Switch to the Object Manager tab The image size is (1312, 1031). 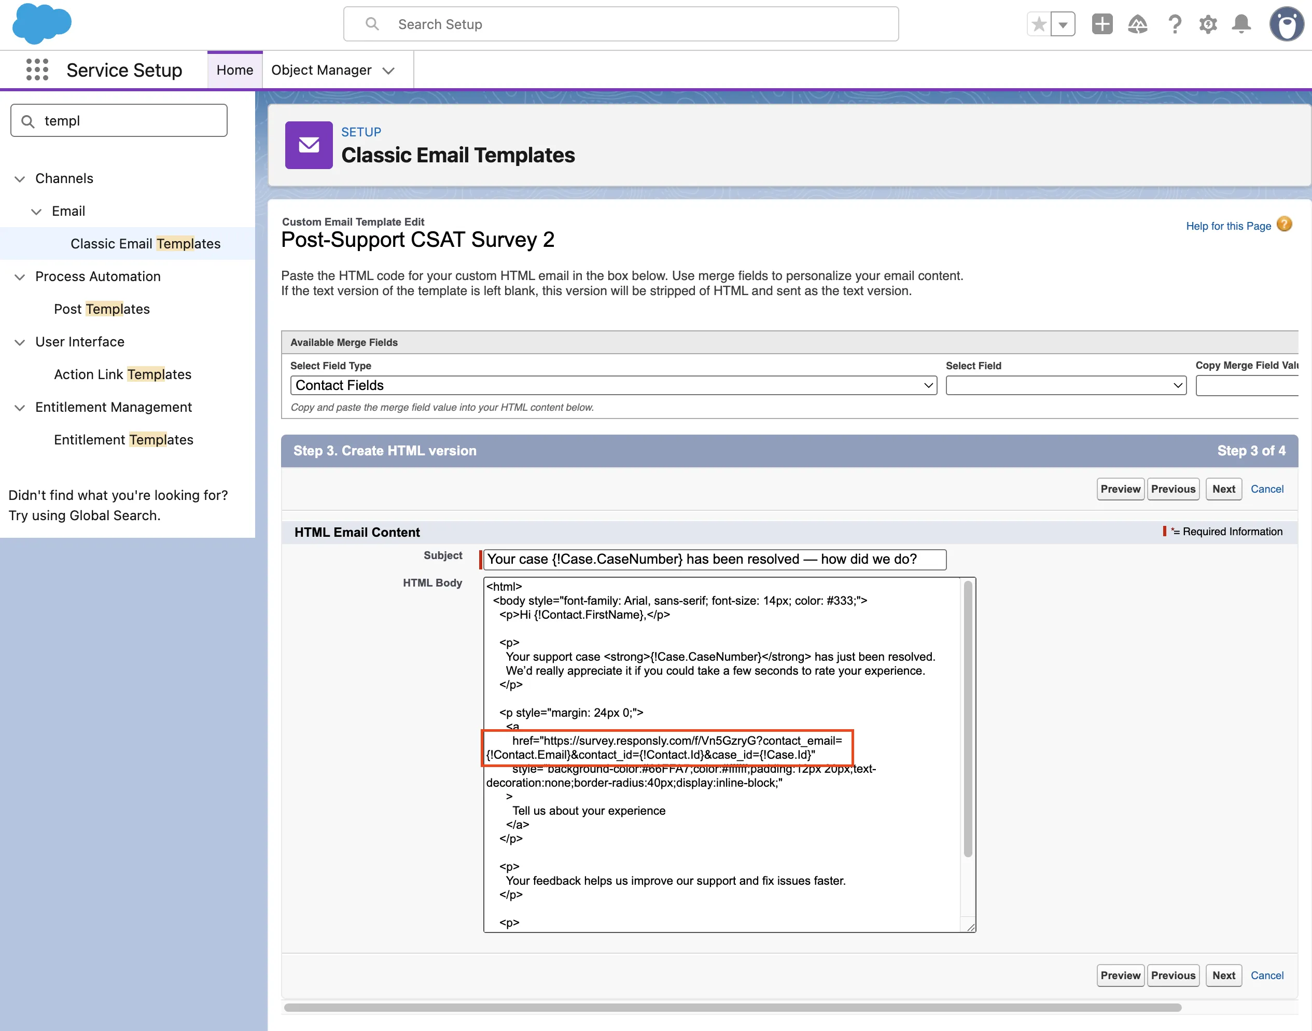pyautogui.click(x=322, y=70)
